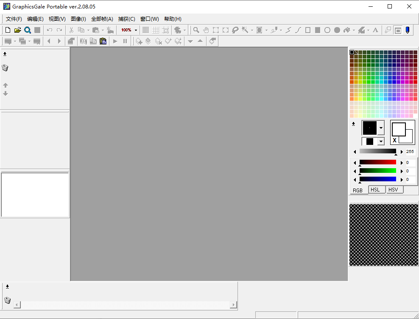This screenshot has width=419, height=319.
Task: Switch to the HSL color tab
Action: click(375, 190)
